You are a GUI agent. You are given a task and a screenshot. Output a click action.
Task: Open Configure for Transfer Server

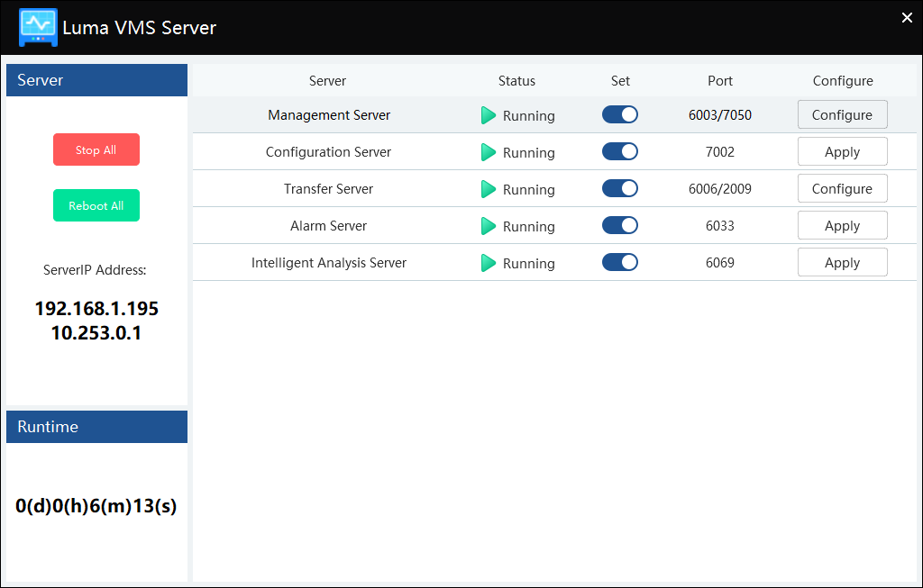[843, 189]
